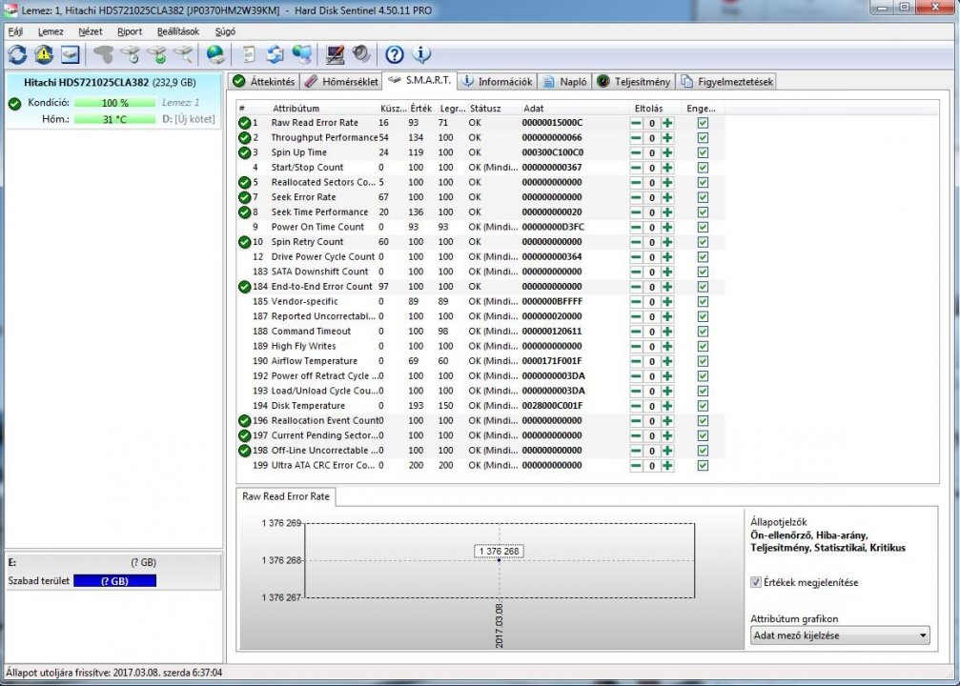Click the 31 °C temperature bar
Screen dimensions: 960x686
tap(114, 119)
